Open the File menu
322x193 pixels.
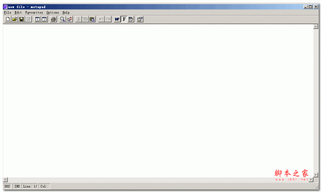[x=8, y=12]
